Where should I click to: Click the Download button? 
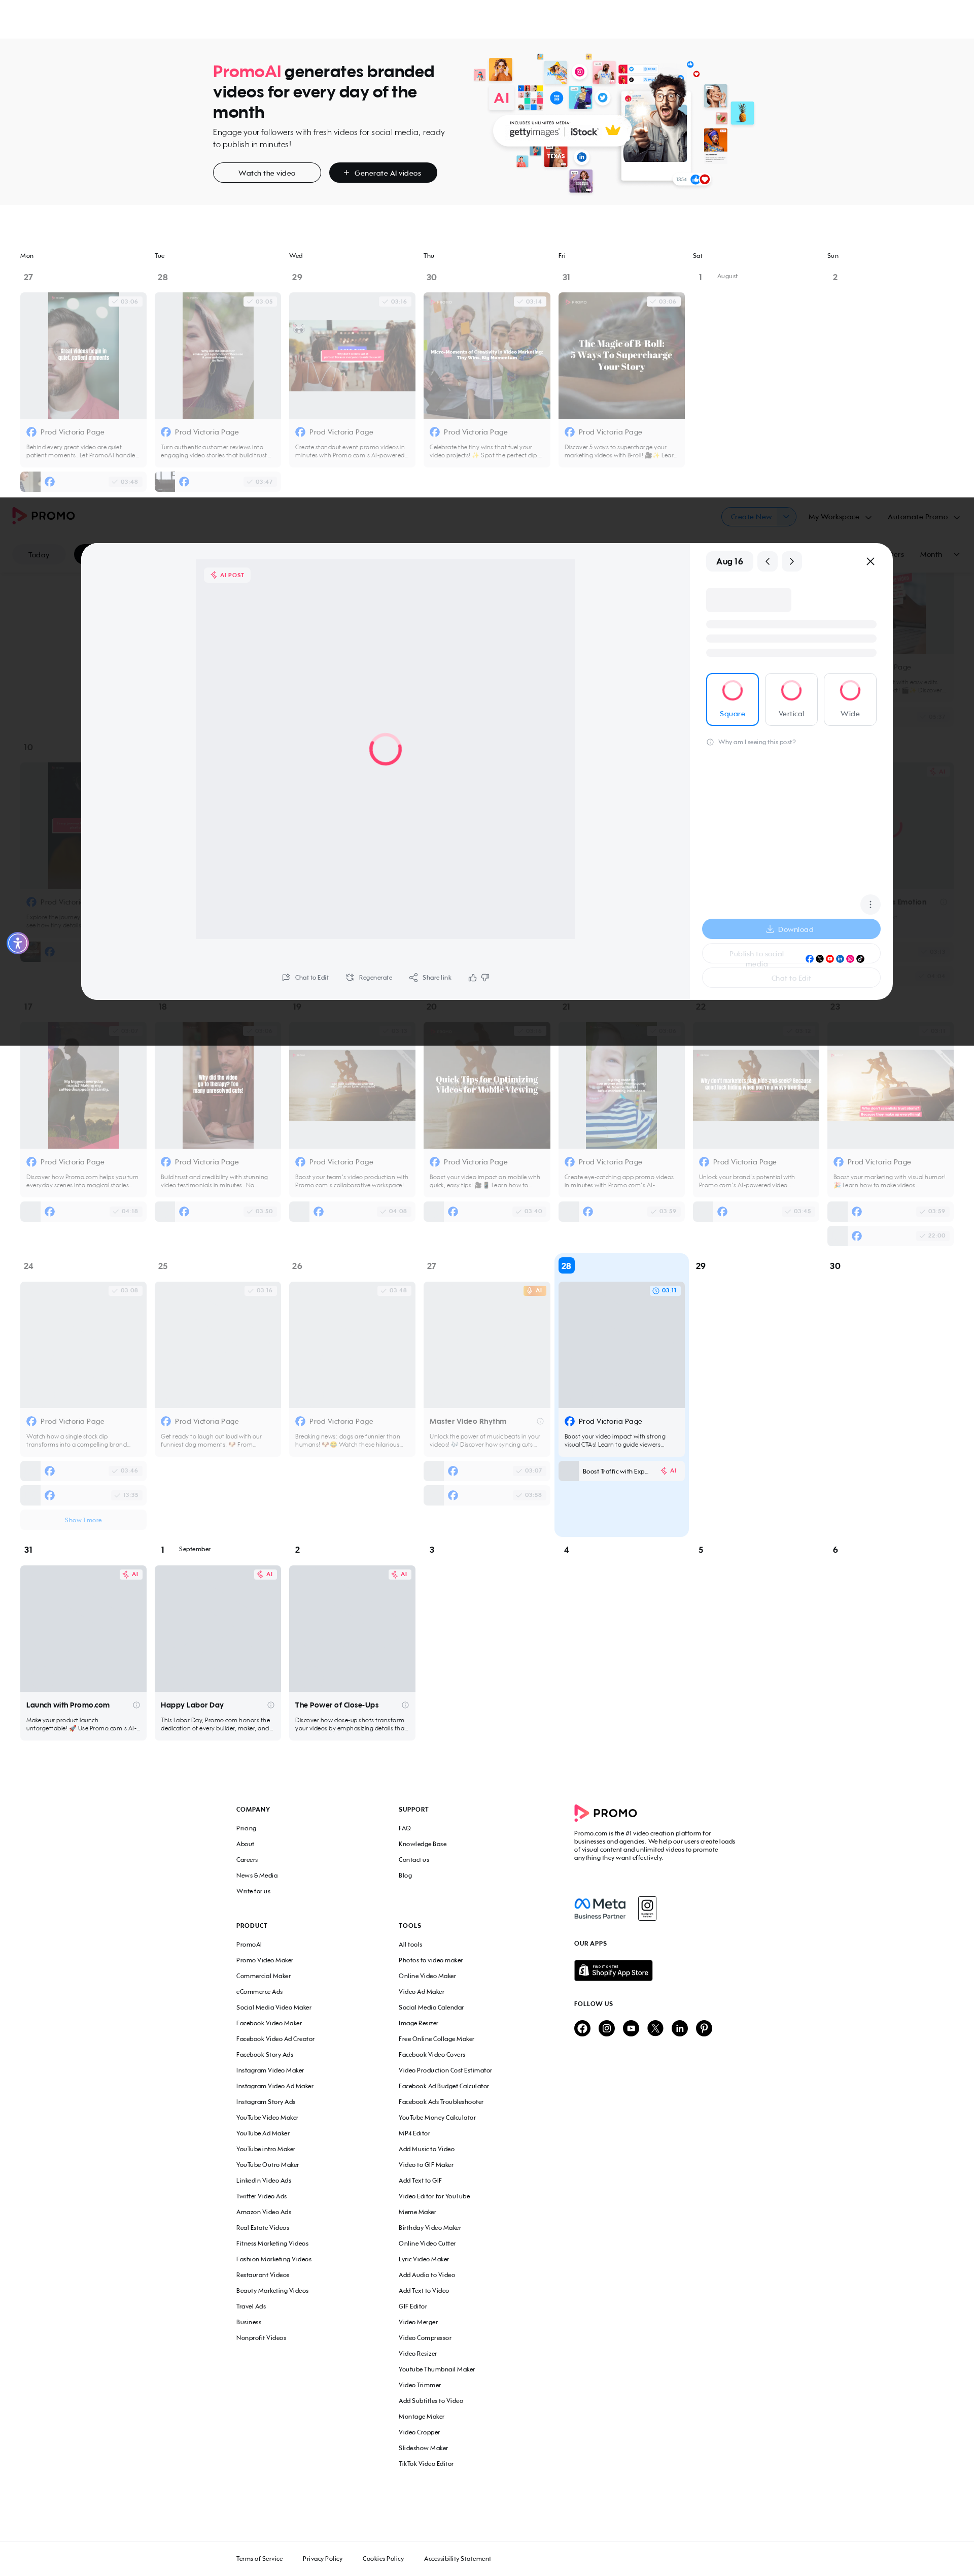pos(790,929)
